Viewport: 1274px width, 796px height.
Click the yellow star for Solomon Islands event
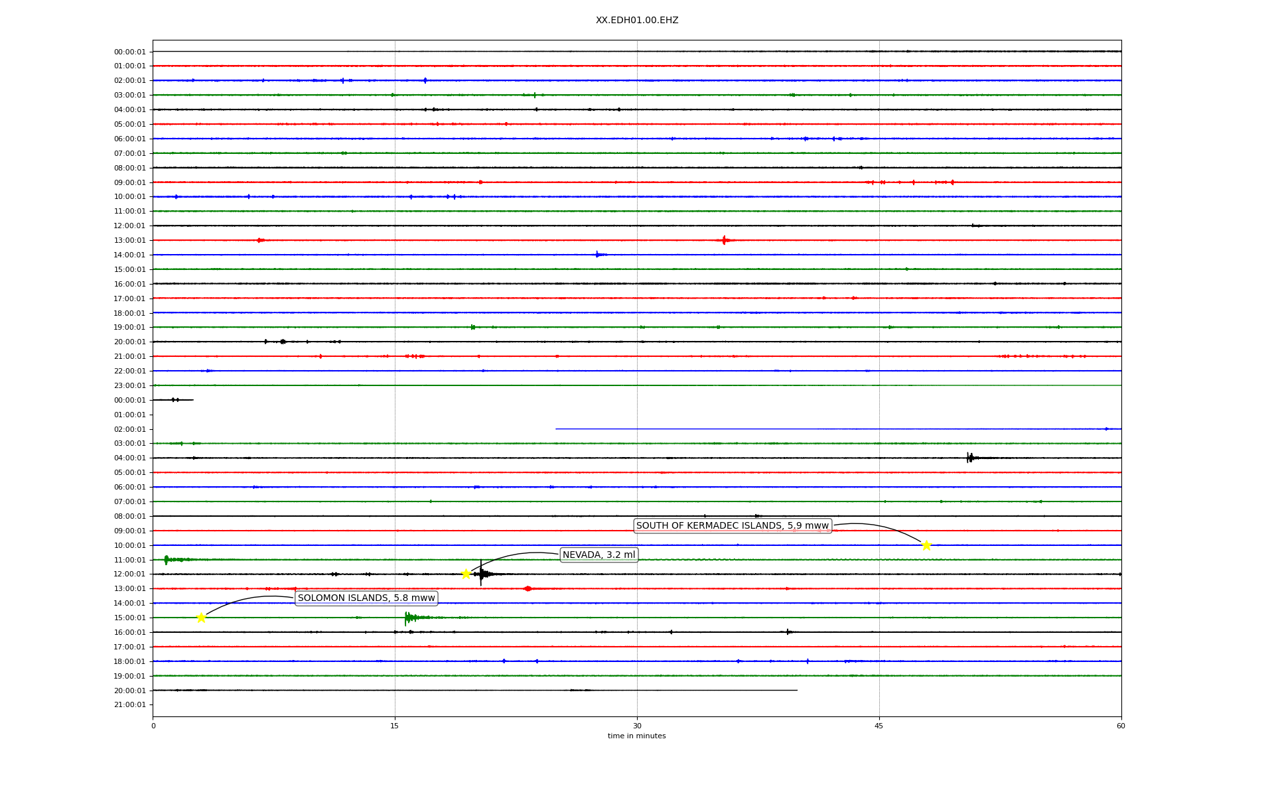(201, 618)
